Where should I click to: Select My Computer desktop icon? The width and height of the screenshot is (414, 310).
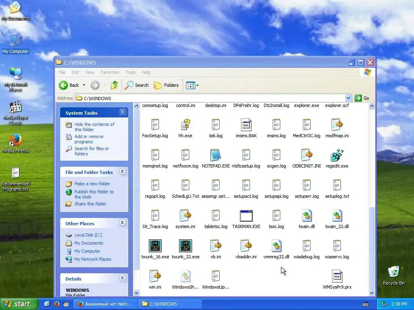(x=15, y=41)
